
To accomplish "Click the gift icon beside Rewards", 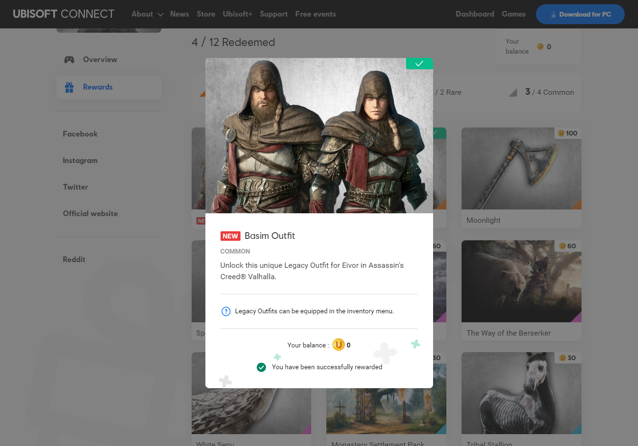I will [x=69, y=87].
